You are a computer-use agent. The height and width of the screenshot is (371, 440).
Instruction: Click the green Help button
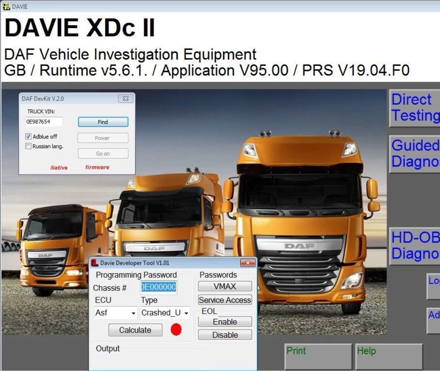point(389,357)
